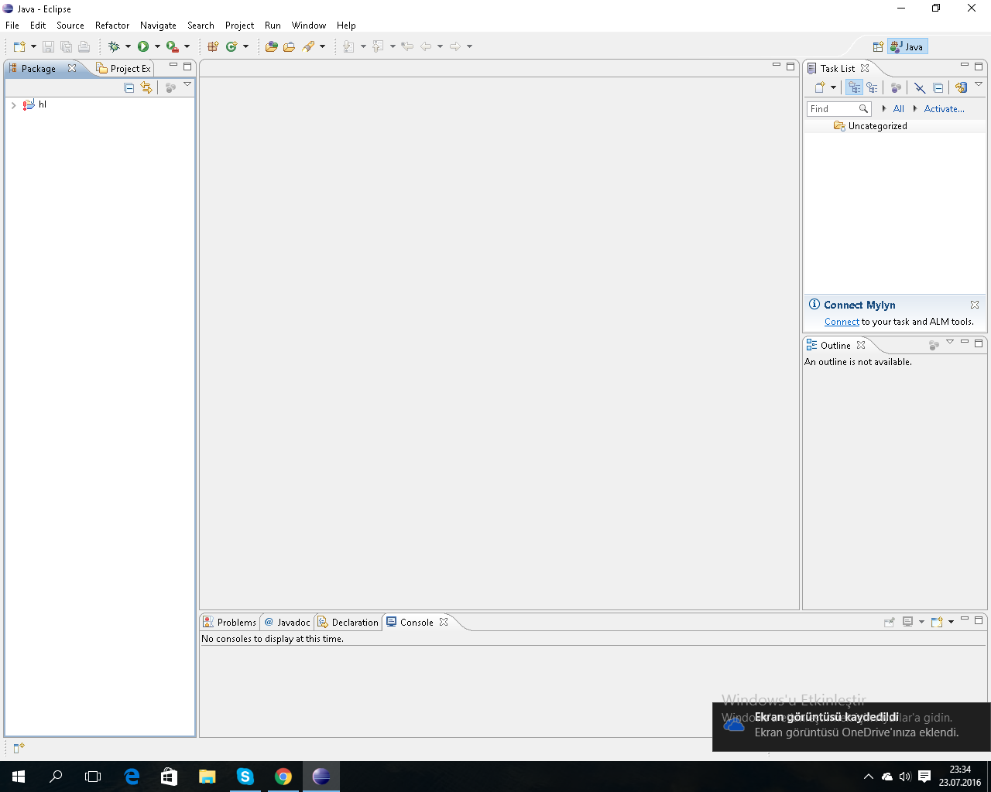
Task: Switch to the Javadoc tab
Action: coord(287,622)
